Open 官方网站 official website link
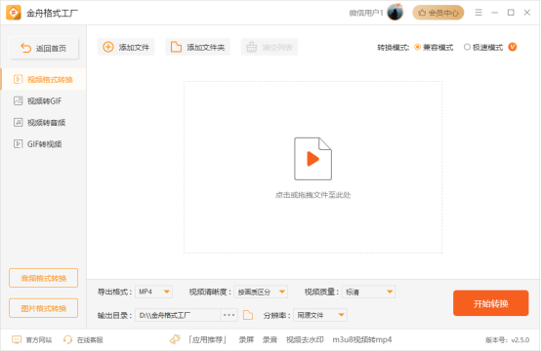The image size is (541, 351). [x=32, y=340]
